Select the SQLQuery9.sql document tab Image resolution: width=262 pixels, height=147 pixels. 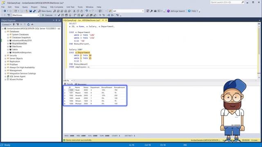coord(82,20)
